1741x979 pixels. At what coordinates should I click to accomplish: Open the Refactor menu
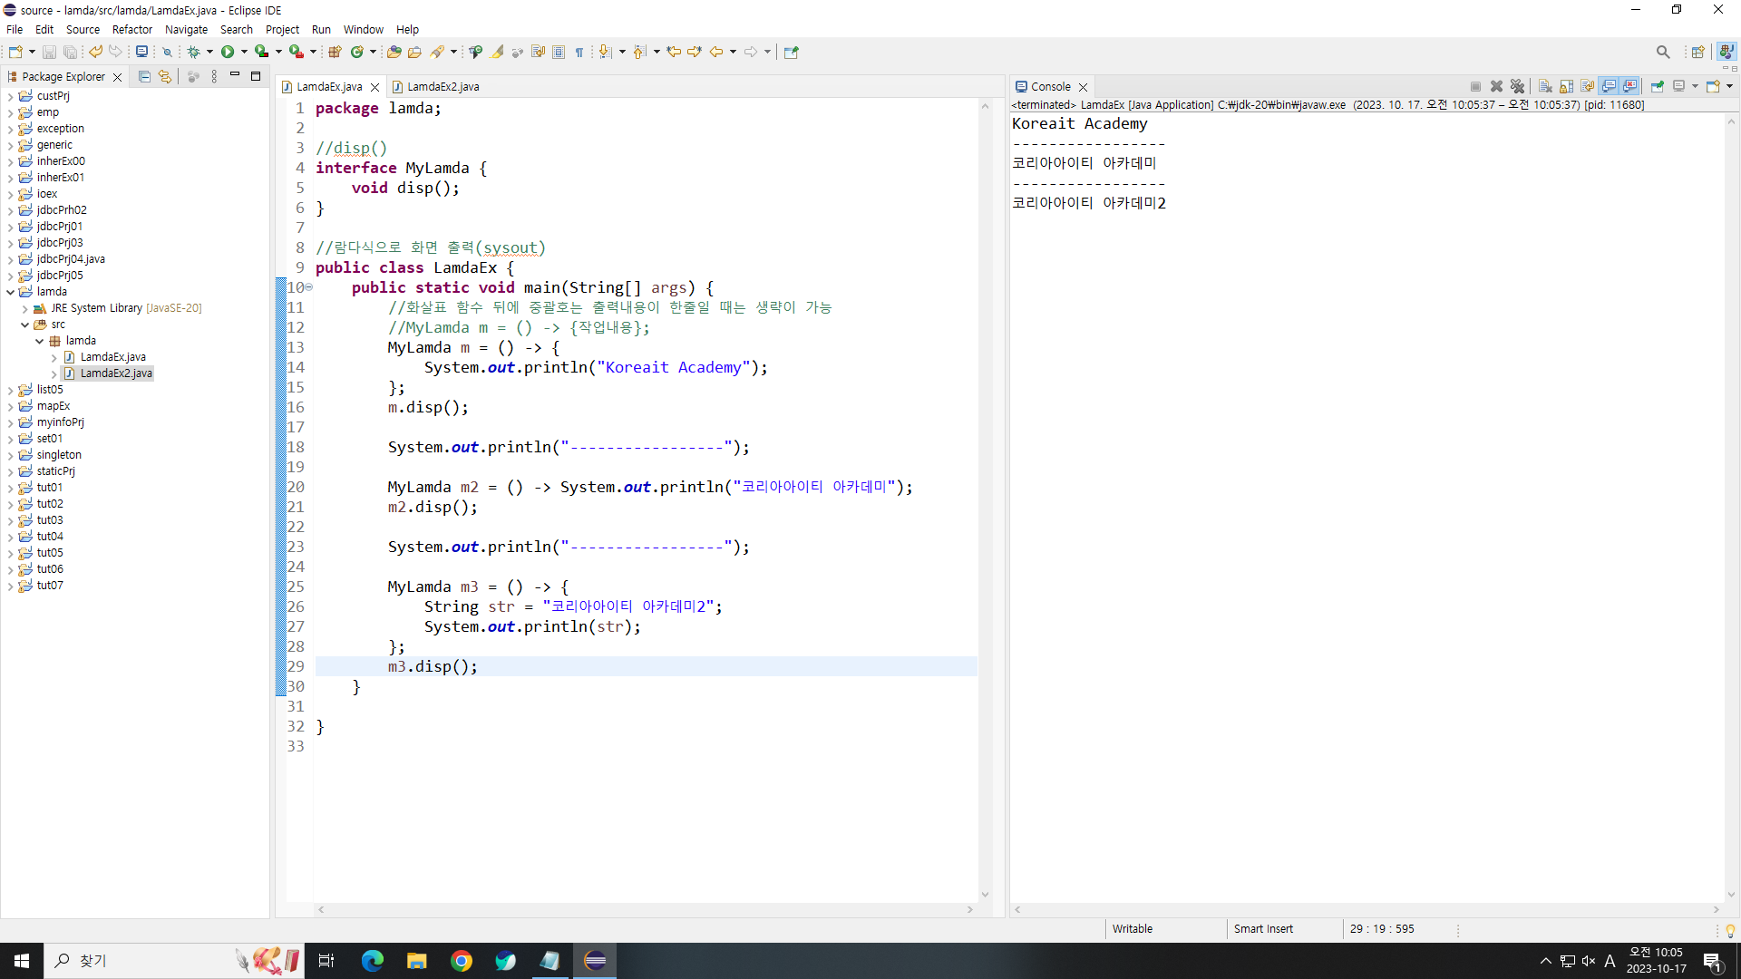point(131,29)
